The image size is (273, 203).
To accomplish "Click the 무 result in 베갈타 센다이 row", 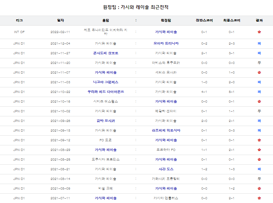I will coord(259,111).
